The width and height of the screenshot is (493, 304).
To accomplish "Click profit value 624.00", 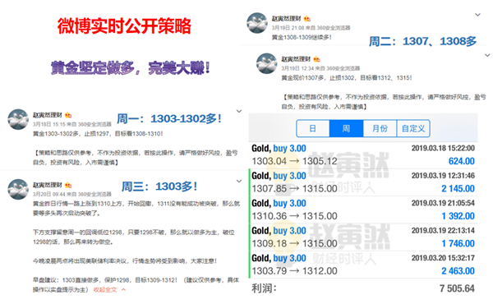I will coord(461,161).
